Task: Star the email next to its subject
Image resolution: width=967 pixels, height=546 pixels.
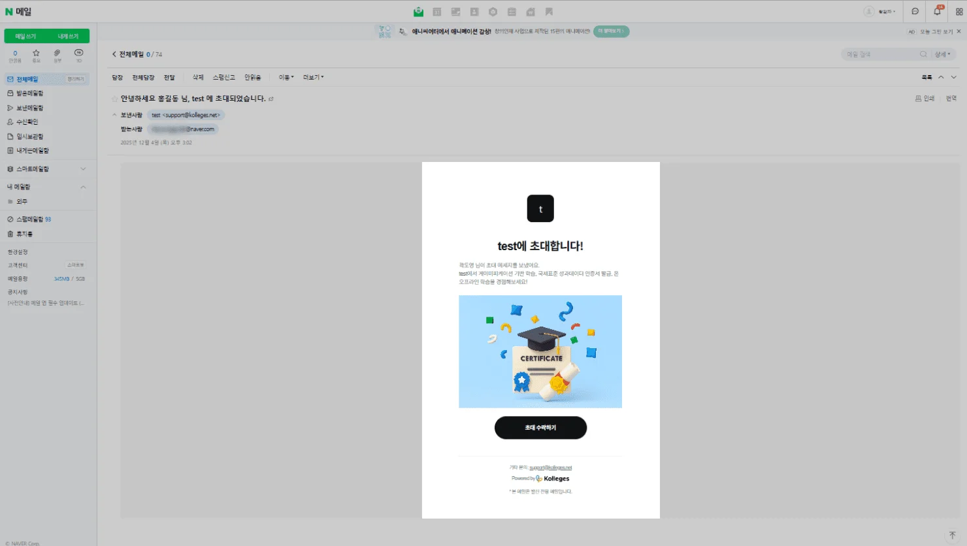Action: pos(115,99)
